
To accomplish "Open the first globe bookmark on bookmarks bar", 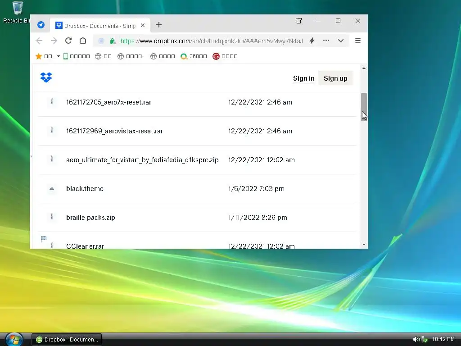I will point(103,56).
